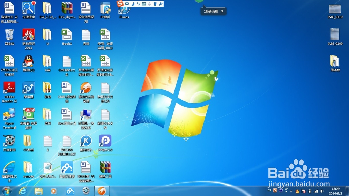Open 百度云 cloud taskbar icon

pyautogui.click(x=70, y=191)
